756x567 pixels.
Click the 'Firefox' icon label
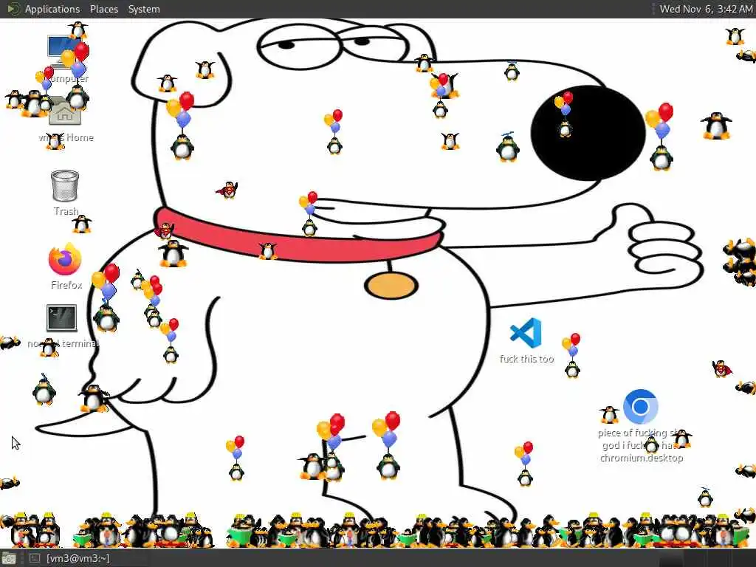[x=66, y=285]
